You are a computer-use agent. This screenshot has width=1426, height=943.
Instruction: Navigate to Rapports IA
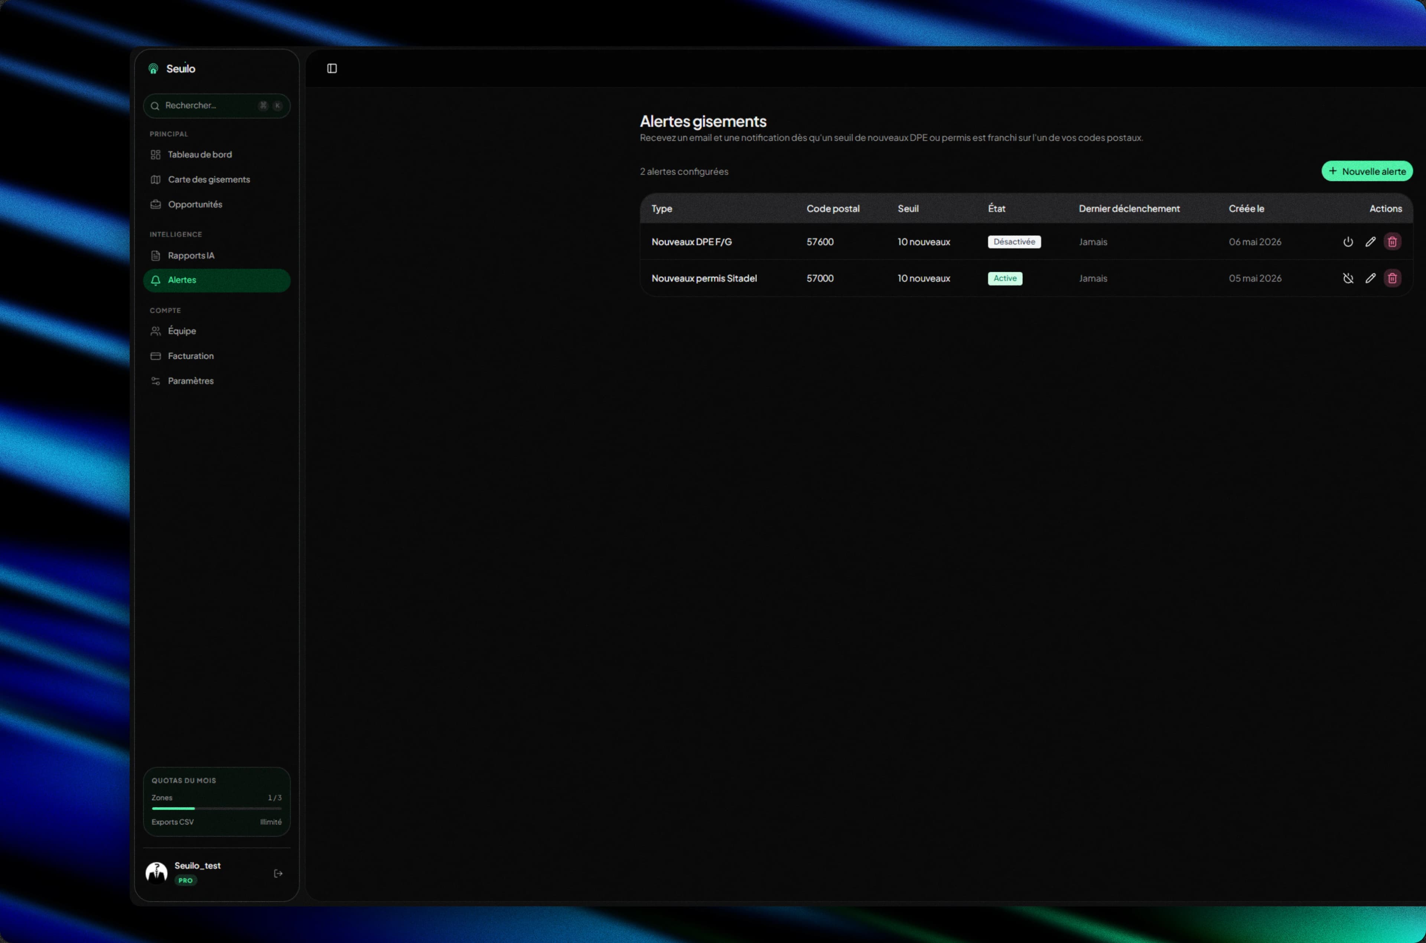coord(217,256)
